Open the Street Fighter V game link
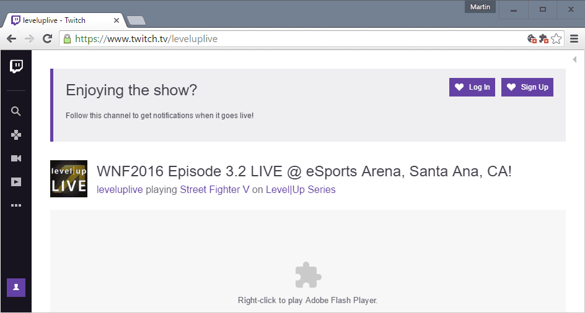 click(214, 190)
